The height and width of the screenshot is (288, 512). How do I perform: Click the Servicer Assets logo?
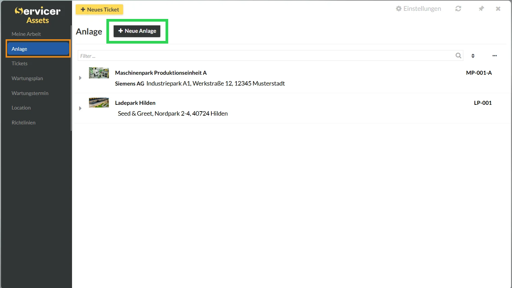(38, 15)
